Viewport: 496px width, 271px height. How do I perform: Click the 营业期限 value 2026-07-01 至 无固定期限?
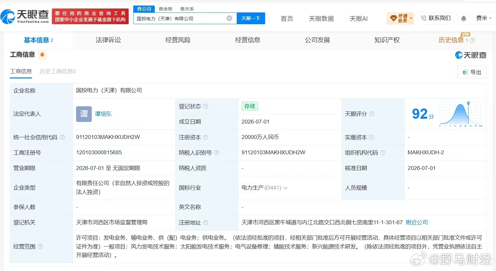click(x=108, y=168)
